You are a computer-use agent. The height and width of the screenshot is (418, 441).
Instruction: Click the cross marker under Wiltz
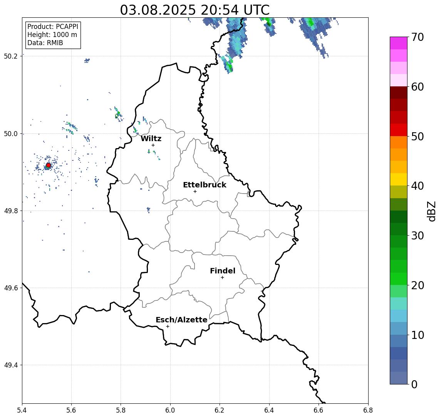[x=153, y=145]
